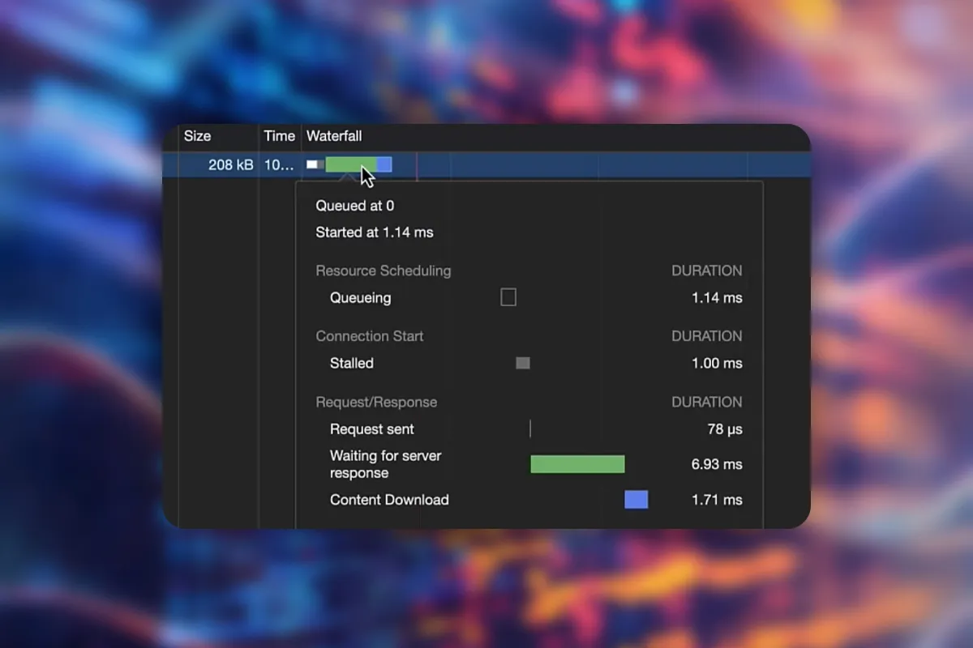This screenshot has width=973, height=648.
Task: Click the white queueing segment in the waterfall row
Action: [311, 164]
